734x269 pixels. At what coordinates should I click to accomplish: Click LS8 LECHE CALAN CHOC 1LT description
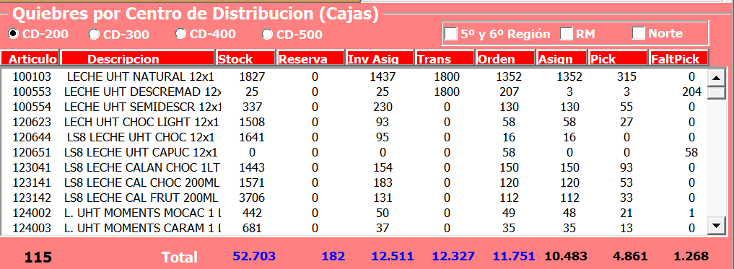click(142, 167)
